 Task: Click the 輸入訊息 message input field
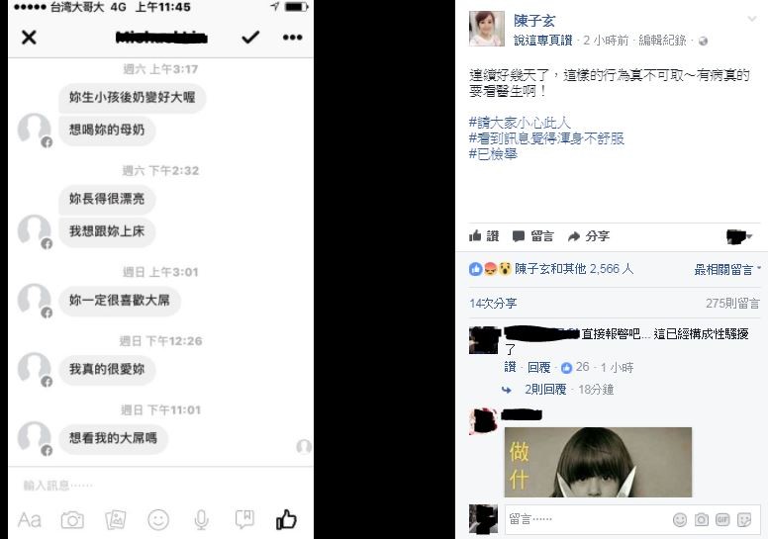coord(160,486)
